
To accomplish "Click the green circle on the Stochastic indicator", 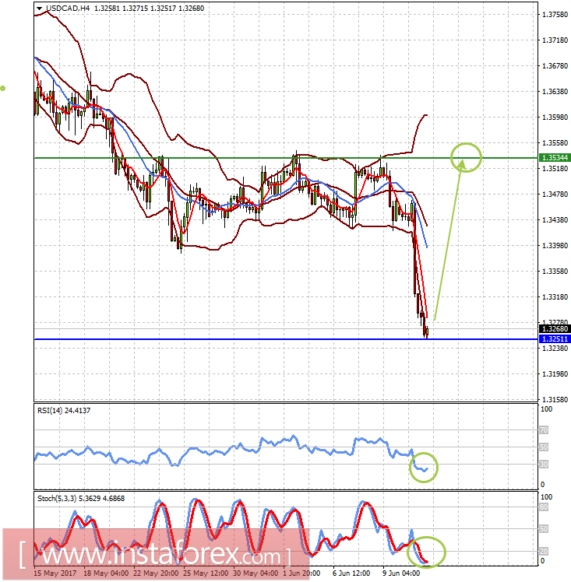I will 426,552.
